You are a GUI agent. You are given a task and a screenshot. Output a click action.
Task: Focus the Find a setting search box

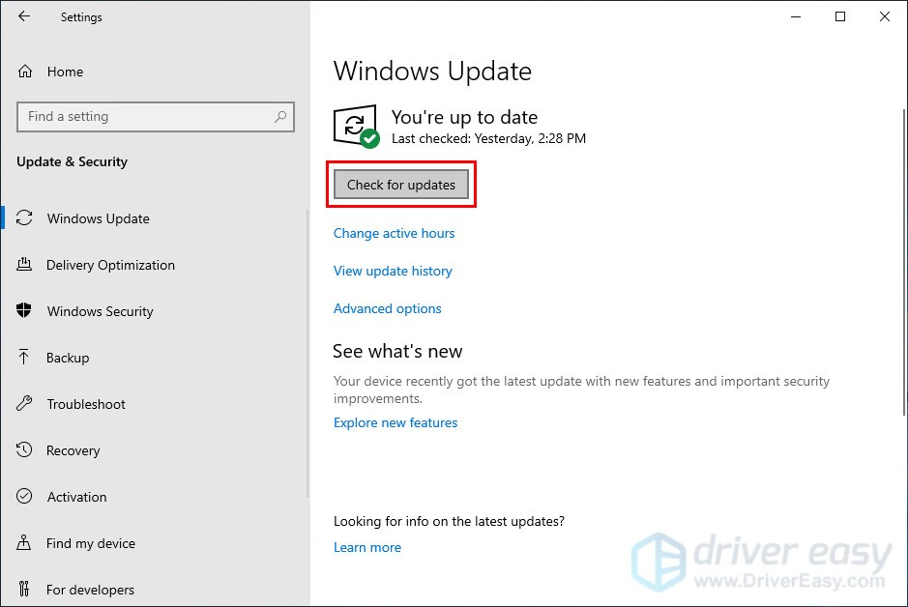145,117
